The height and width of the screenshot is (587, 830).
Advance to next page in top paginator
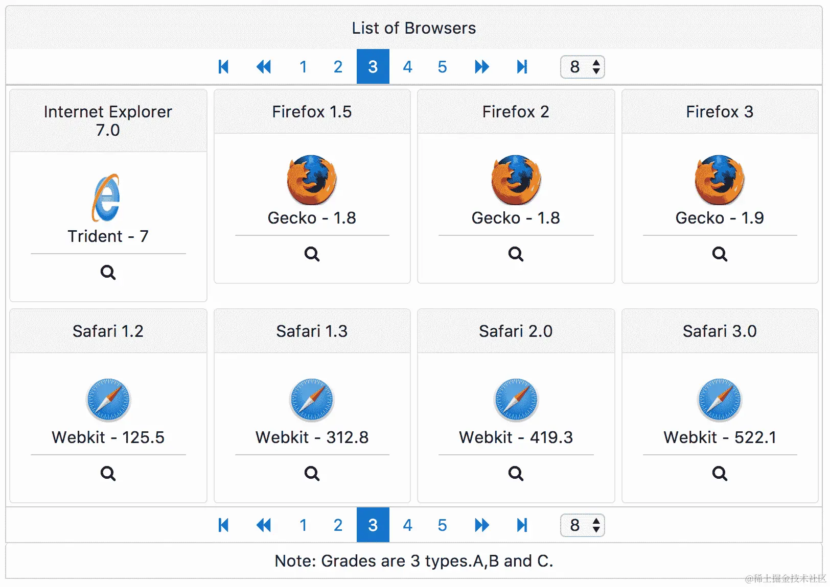[x=482, y=66]
